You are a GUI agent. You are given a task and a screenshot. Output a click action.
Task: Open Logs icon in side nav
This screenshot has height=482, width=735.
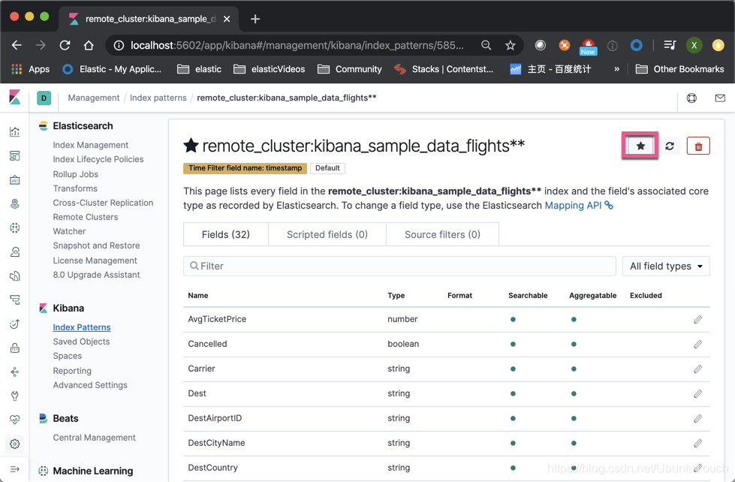click(x=14, y=276)
